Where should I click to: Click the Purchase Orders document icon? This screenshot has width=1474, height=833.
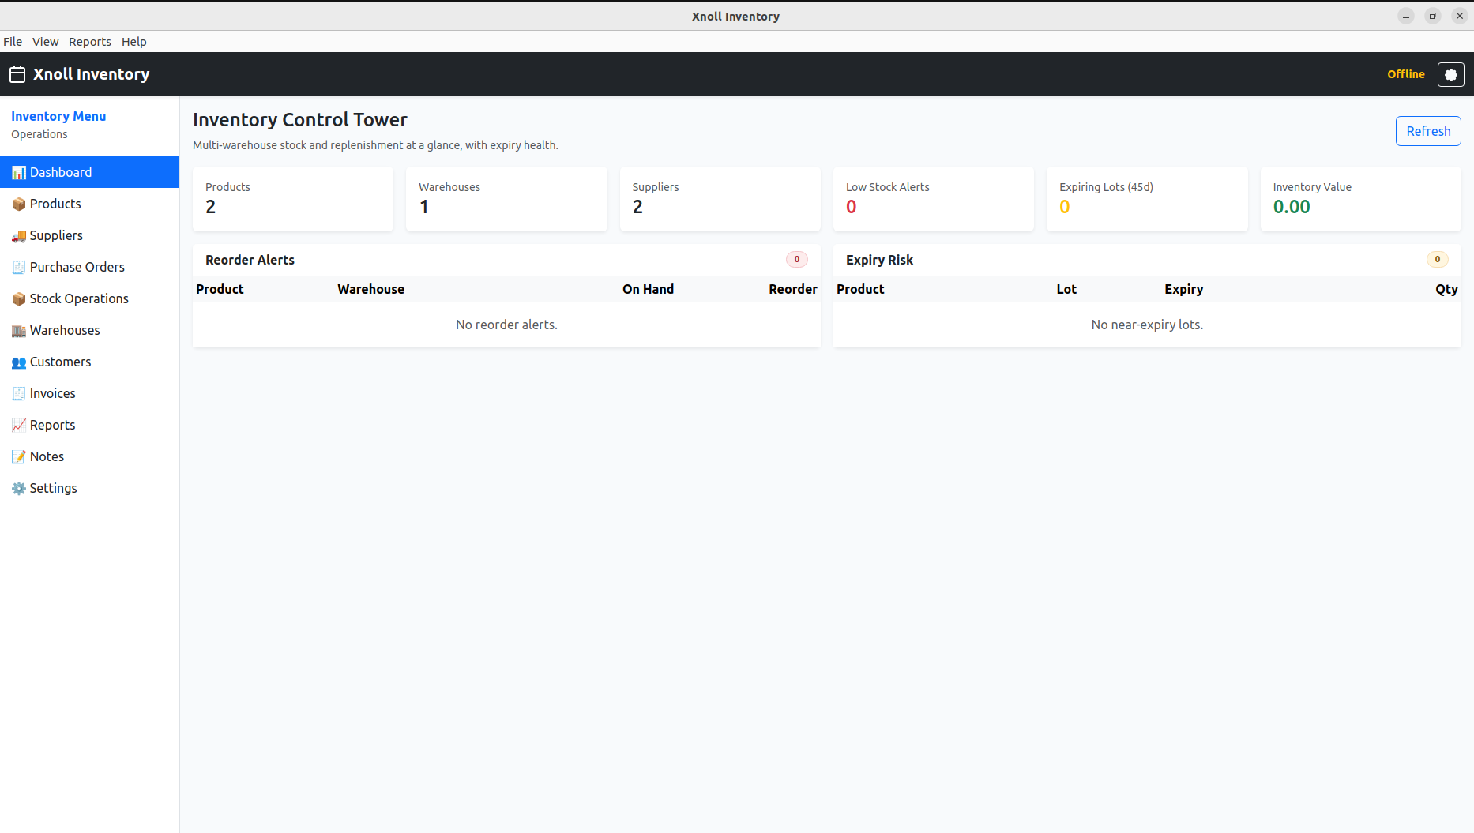pos(18,268)
